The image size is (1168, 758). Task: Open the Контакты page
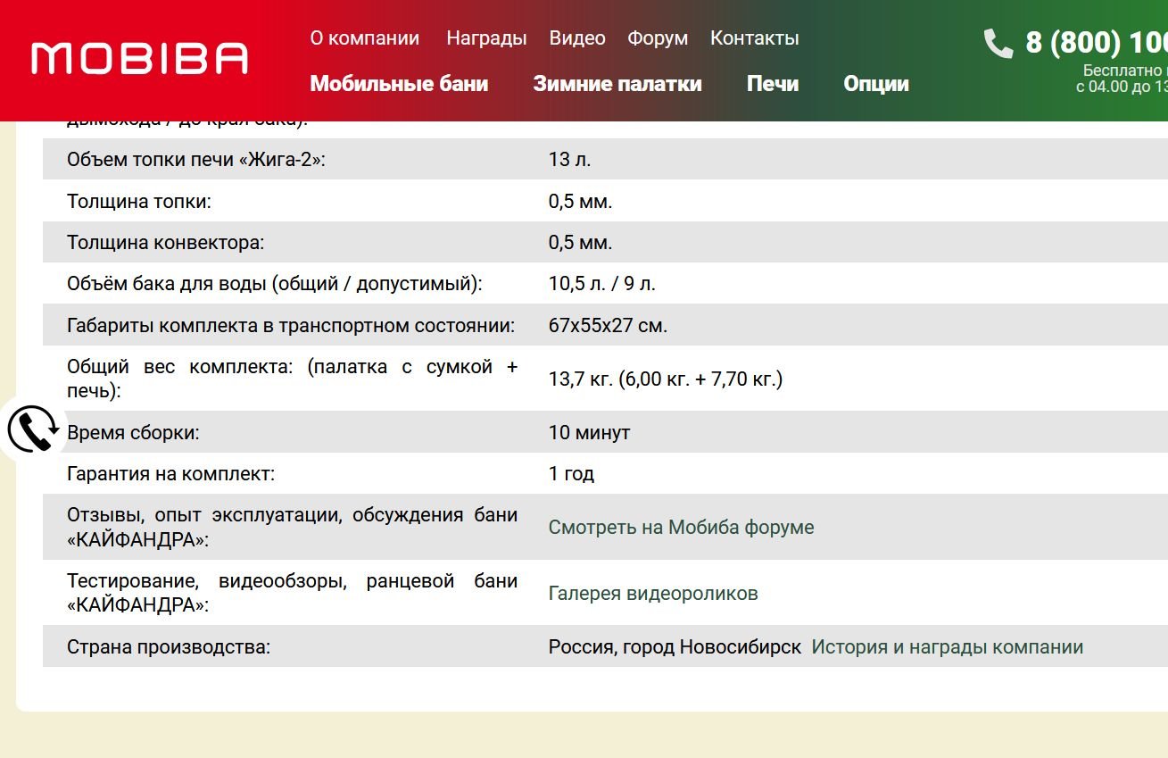pos(754,38)
